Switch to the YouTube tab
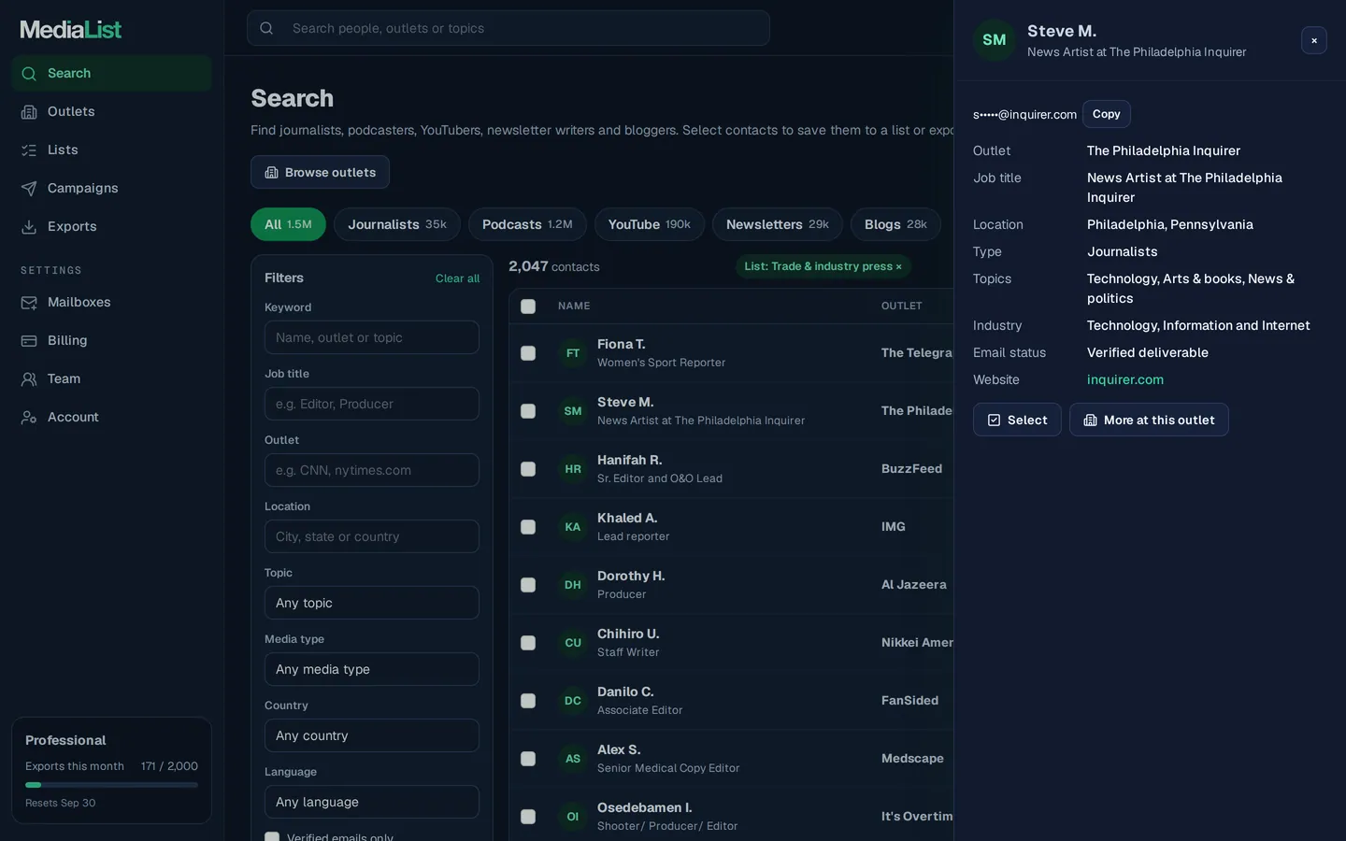Viewport: 1346px width, 841px height. click(650, 224)
